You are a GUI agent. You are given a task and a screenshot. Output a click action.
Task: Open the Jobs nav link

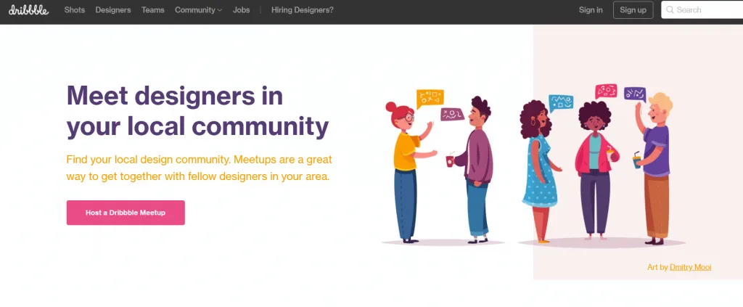coord(241,10)
